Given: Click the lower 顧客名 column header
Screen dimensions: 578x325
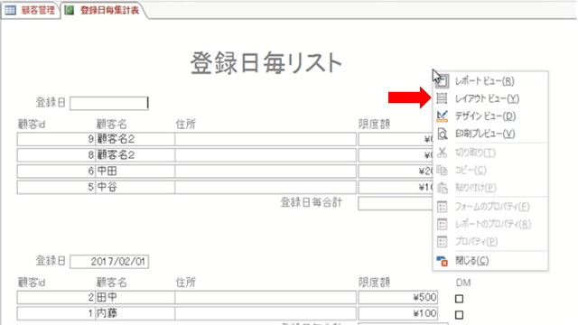Looking at the screenshot, I should point(111,283).
